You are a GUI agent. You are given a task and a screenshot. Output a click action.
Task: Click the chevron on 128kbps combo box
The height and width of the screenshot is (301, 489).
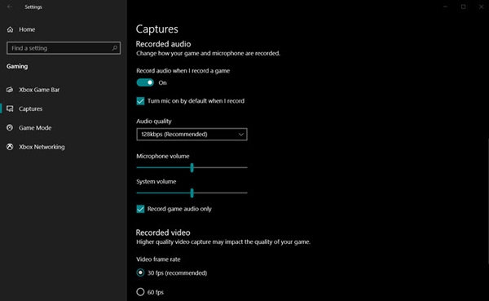click(x=240, y=135)
